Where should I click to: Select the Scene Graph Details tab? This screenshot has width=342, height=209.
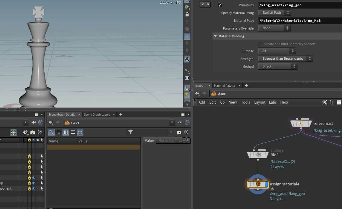[x=62, y=115]
